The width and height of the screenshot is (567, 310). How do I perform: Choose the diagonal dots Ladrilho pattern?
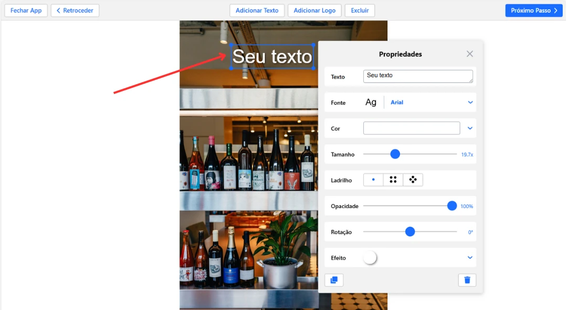click(413, 179)
